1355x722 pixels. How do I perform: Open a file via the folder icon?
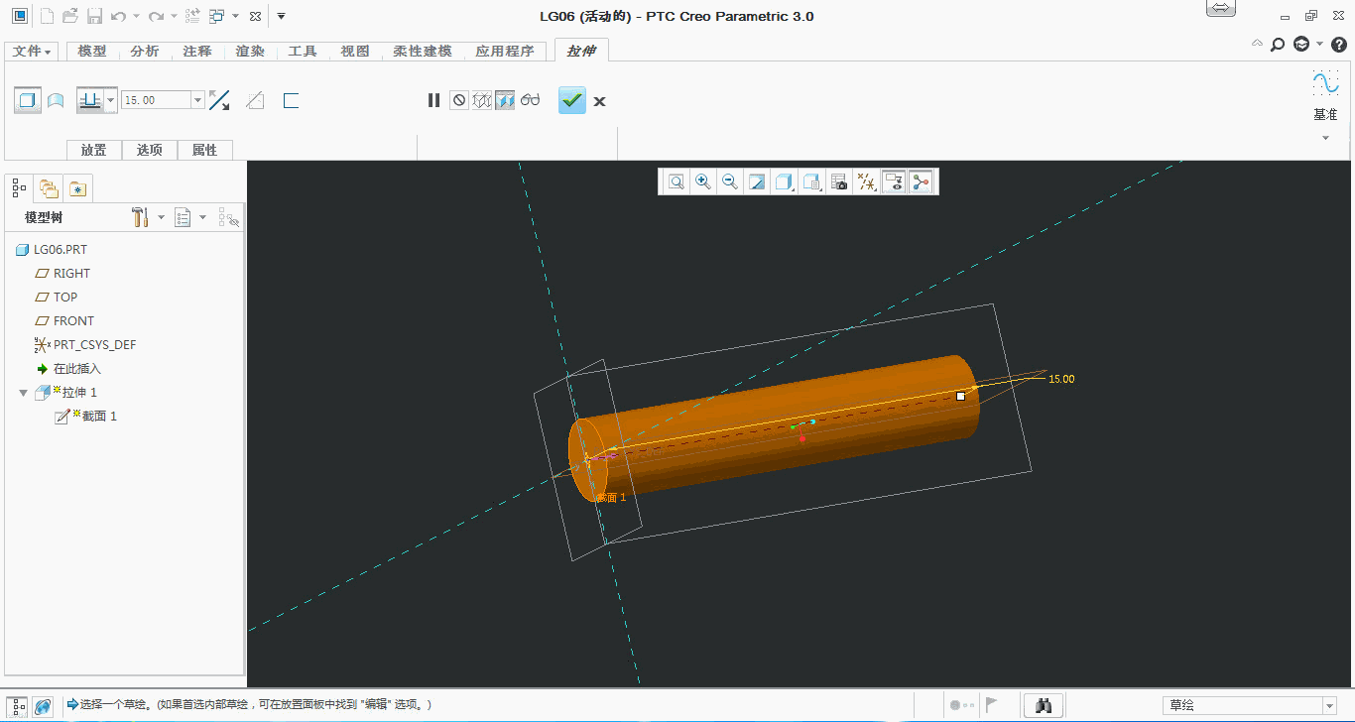pos(70,16)
